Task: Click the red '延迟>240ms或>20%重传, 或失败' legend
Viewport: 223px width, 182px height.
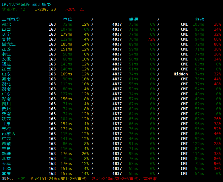Action: coord(124,178)
